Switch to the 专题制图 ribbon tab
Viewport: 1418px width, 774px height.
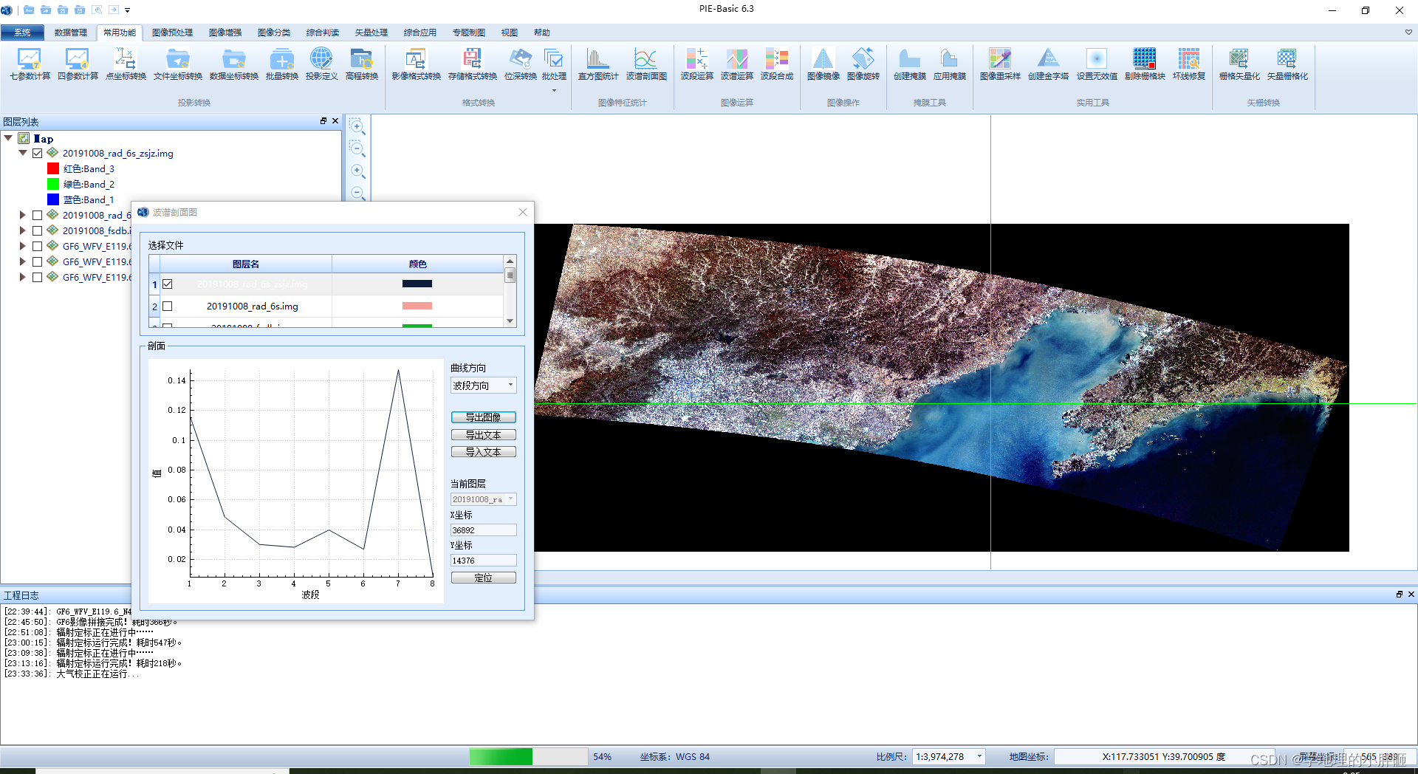point(469,32)
